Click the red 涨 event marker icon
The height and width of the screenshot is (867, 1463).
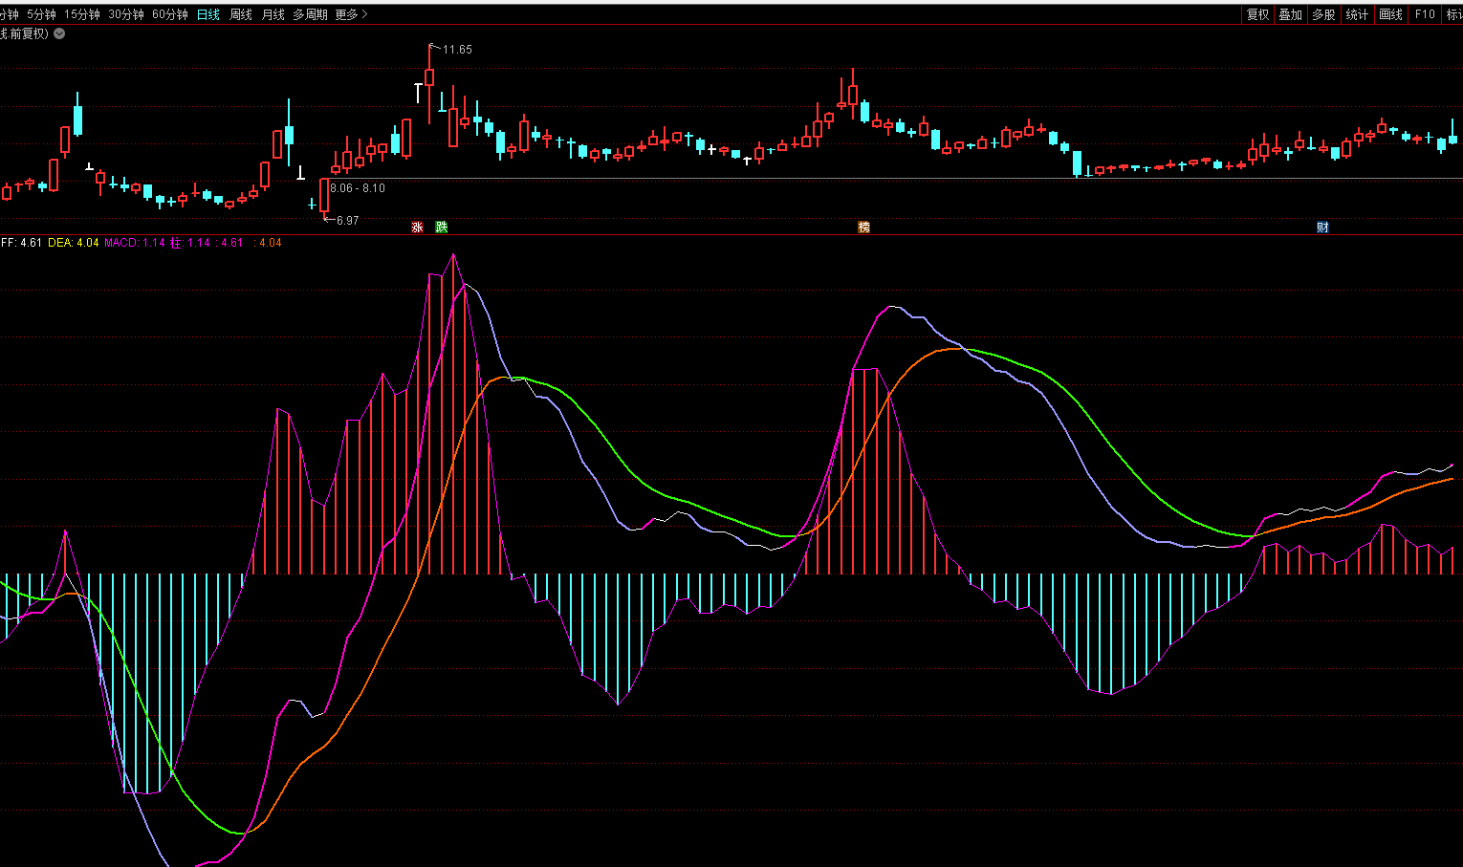point(417,228)
